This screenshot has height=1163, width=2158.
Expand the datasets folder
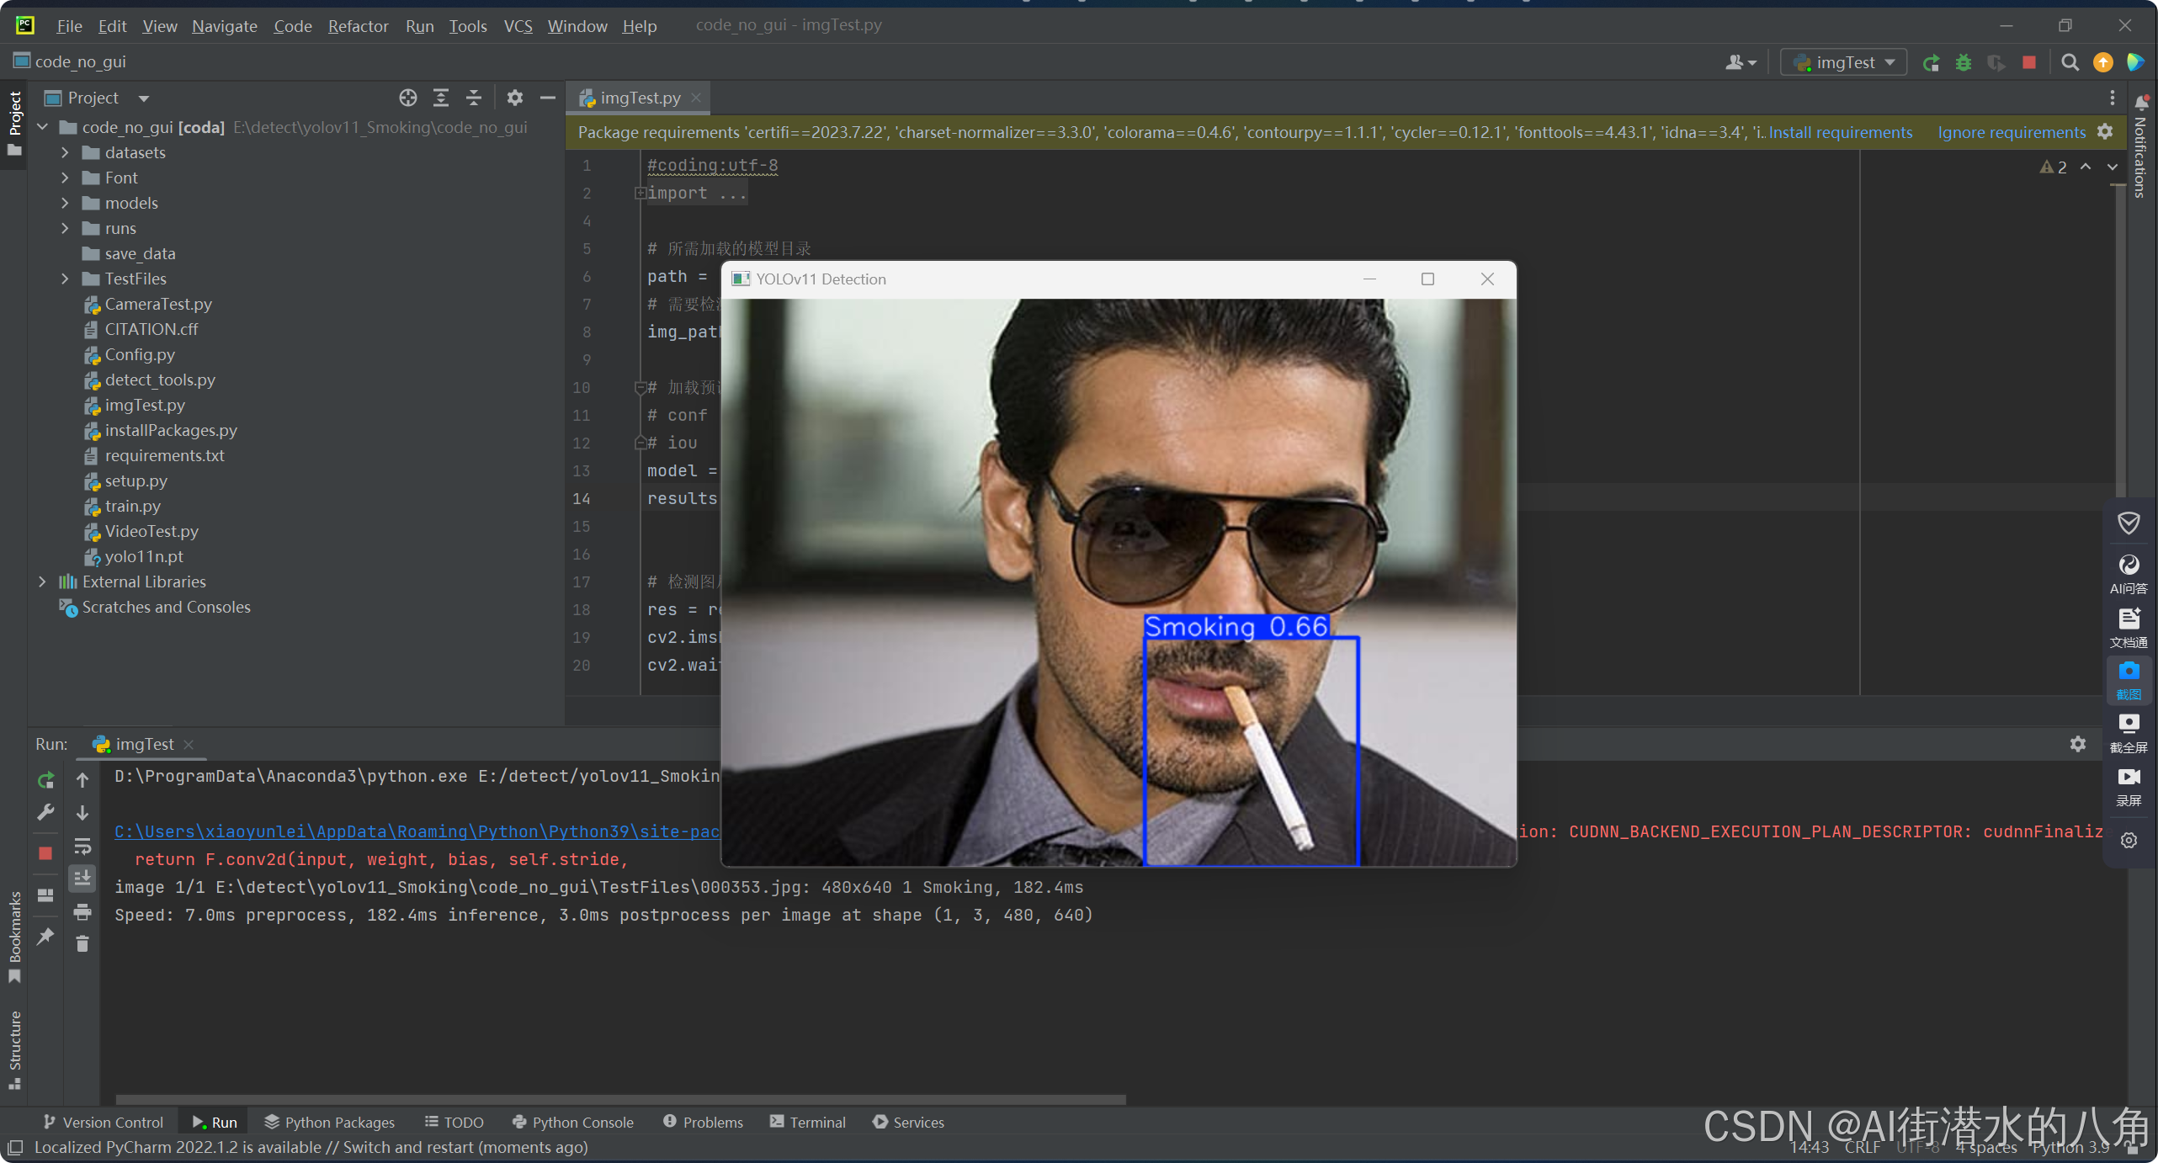click(65, 153)
